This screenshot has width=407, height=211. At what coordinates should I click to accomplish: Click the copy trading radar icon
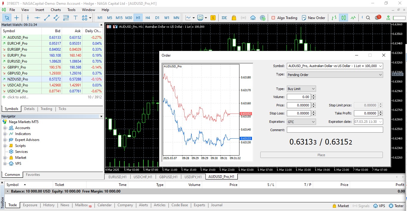(262, 18)
